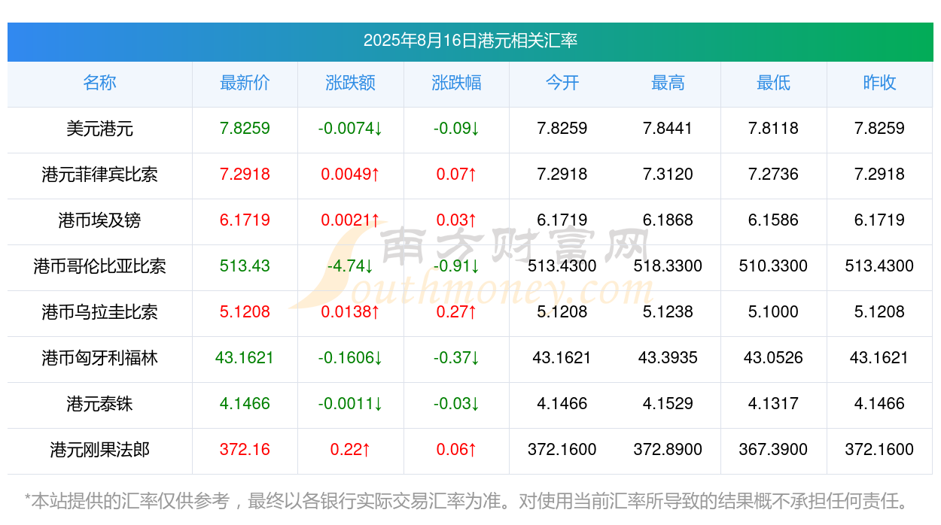Click the high value 7.3120
Screen dimensions: 941x525
[x=668, y=174]
